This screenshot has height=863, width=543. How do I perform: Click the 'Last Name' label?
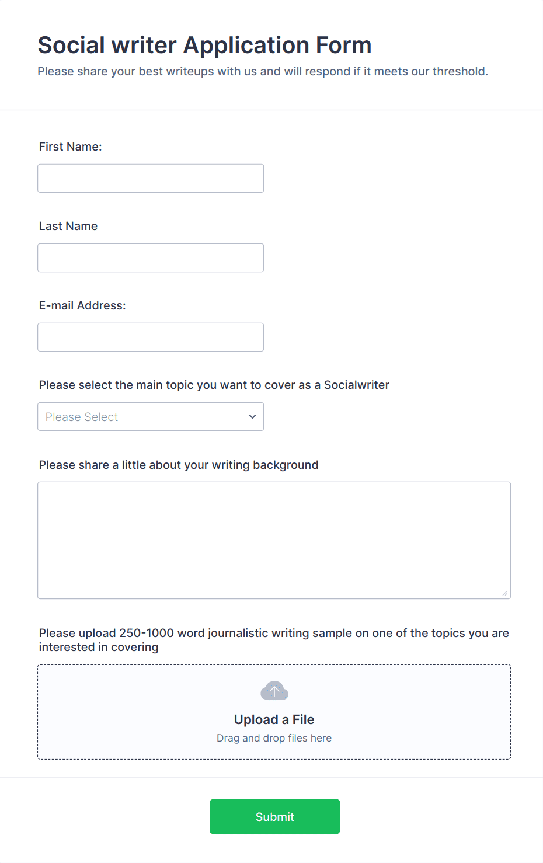click(68, 226)
